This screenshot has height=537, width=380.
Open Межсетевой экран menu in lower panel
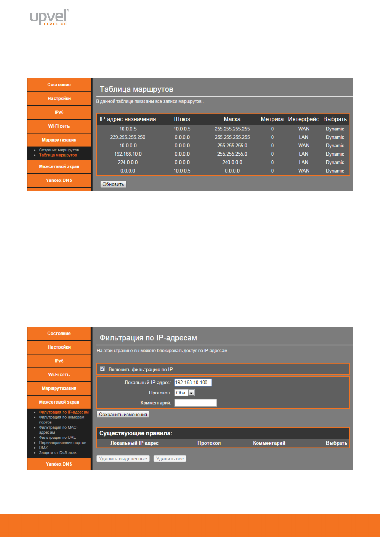(59, 402)
